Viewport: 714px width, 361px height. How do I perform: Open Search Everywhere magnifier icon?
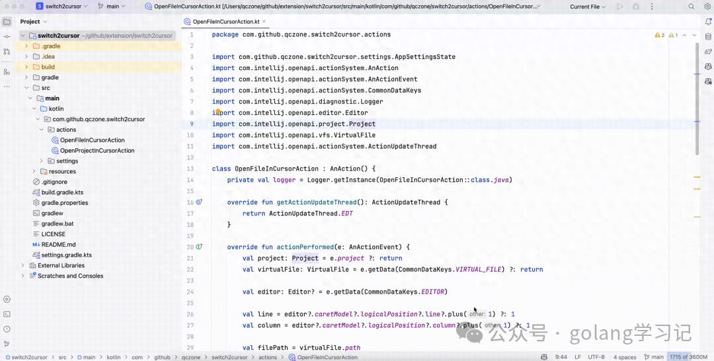pos(692,7)
